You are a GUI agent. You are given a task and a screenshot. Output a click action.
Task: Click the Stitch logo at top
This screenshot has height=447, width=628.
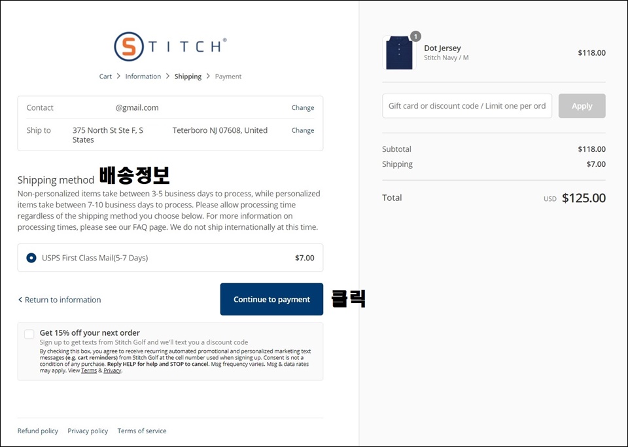tap(170, 46)
